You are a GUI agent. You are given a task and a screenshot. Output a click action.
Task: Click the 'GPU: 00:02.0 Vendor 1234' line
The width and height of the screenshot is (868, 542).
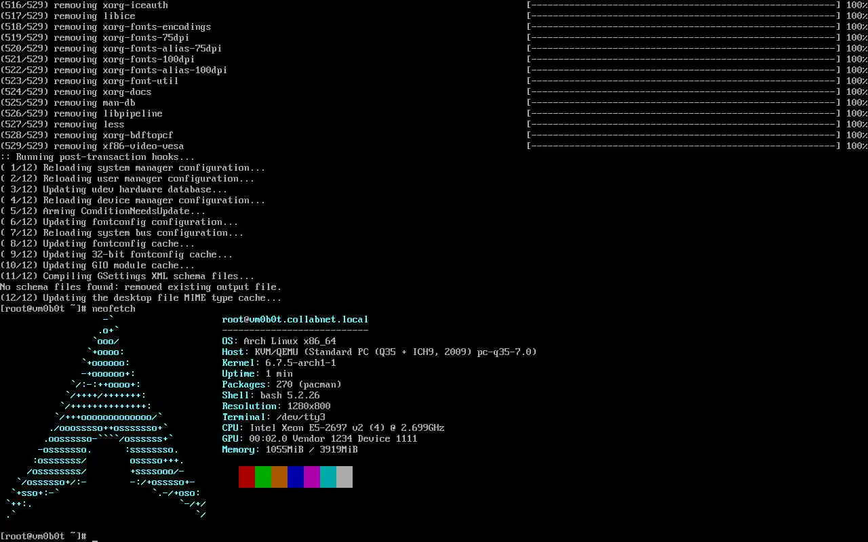click(x=320, y=439)
